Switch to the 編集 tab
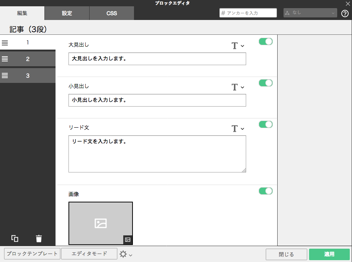Image resolution: width=352 pixels, height=262 pixels. [x=22, y=13]
